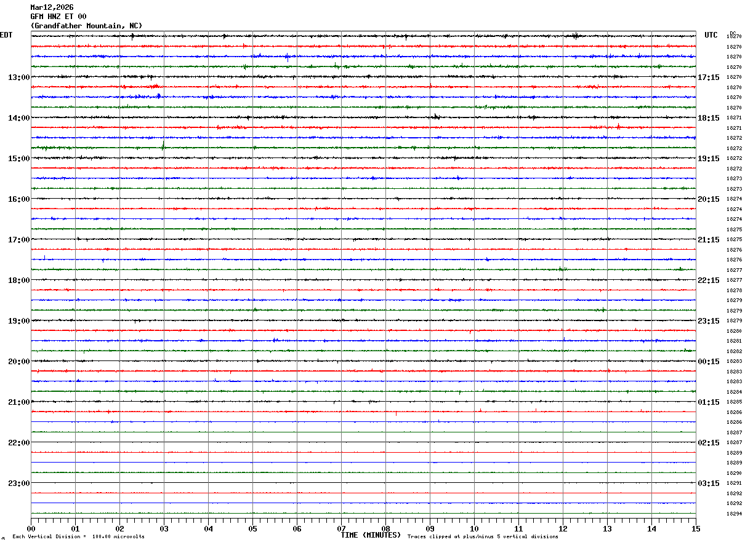Image resolution: width=745 pixels, height=545 pixels.
Task: Click the date label "Mar12,2026"
Action: 52,7
